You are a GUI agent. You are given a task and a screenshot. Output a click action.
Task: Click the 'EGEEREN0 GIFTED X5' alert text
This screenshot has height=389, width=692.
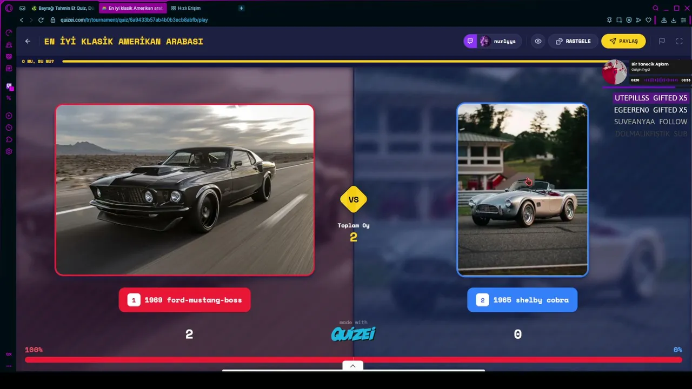(x=651, y=110)
